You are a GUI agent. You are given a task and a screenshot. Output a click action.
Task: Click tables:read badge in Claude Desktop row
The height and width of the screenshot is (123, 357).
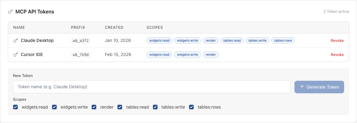pos(232,41)
